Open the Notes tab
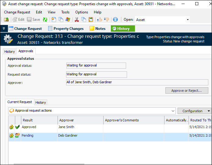The image size is (212, 165). coord(97,29)
